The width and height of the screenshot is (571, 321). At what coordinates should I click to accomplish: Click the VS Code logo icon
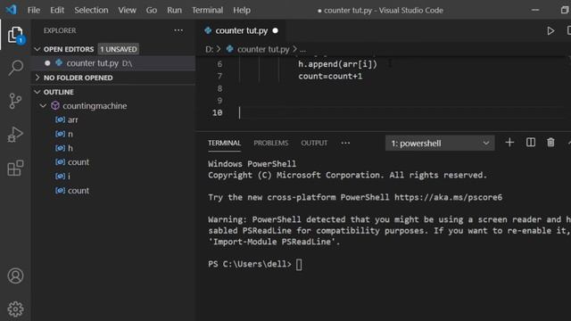click(12, 10)
